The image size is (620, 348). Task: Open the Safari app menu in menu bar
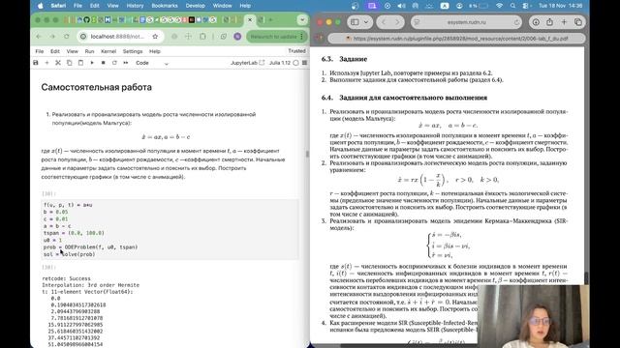58,6
